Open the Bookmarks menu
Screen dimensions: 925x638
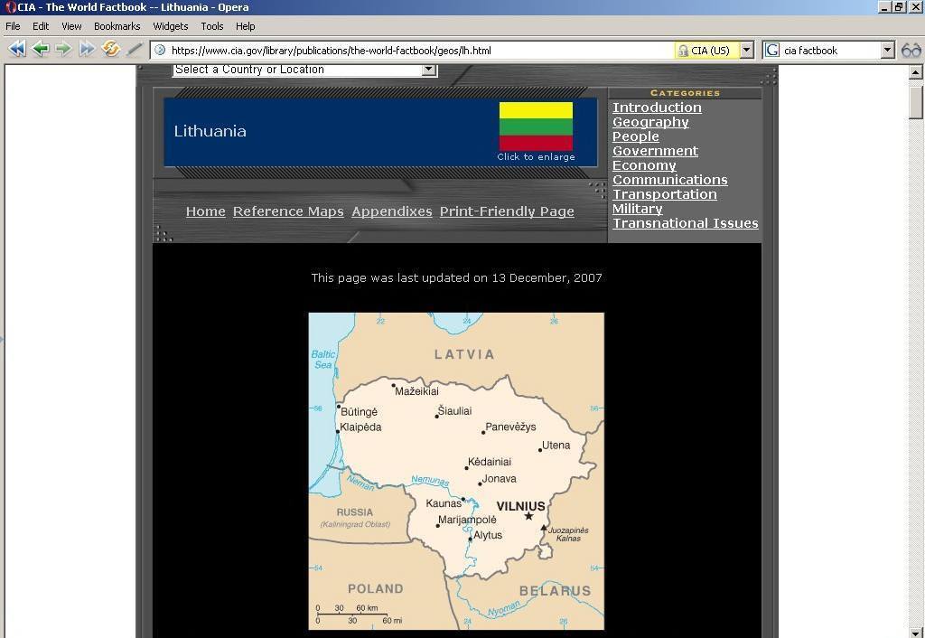tap(117, 26)
